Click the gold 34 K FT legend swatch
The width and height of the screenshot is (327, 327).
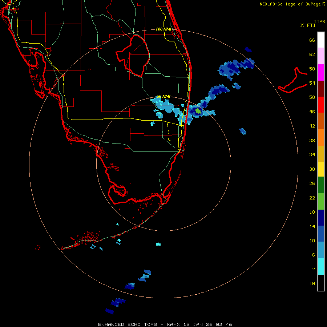[321, 154]
